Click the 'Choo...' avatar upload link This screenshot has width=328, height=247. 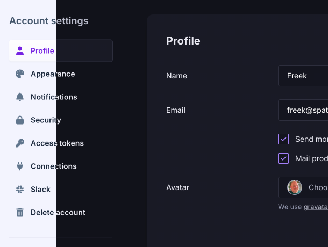(x=318, y=187)
